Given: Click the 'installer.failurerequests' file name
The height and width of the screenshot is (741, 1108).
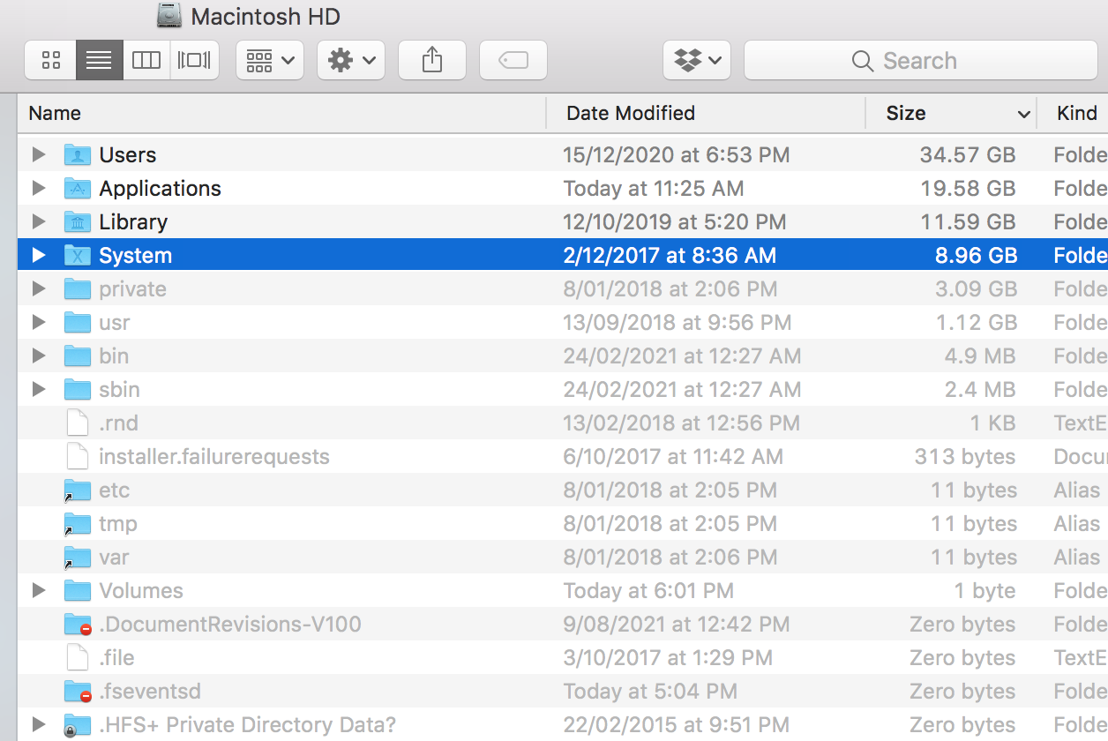Looking at the screenshot, I should pyautogui.click(x=214, y=457).
